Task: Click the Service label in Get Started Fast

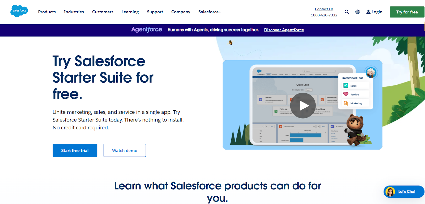Action: 355,94
